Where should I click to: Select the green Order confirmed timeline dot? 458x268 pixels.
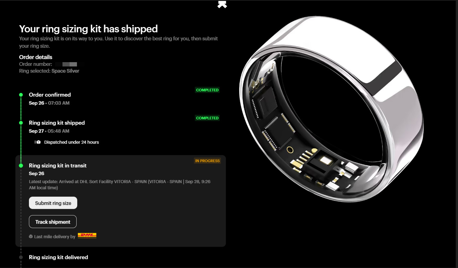[21, 95]
